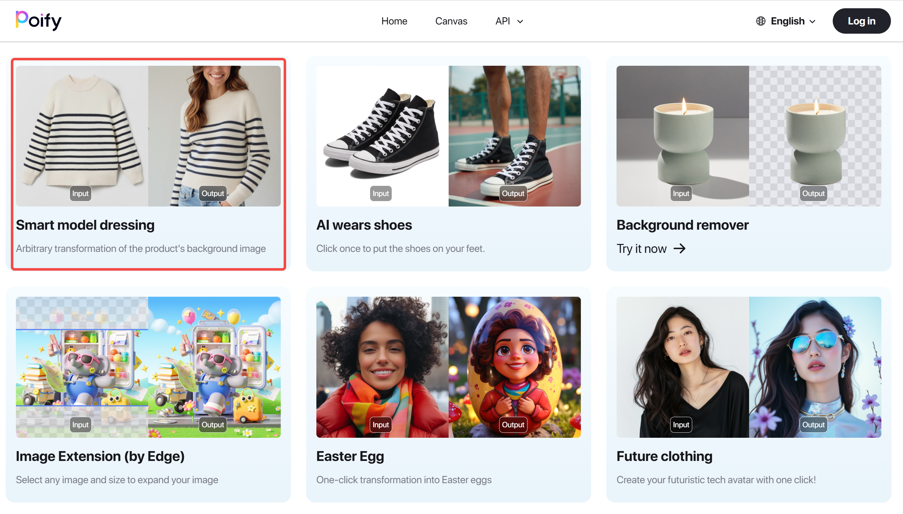
Task: Go to the Canvas page
Action: pos(451,21)
